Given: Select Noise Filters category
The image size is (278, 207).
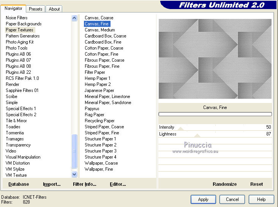Looking at the screenshot, I should [17, 18].
